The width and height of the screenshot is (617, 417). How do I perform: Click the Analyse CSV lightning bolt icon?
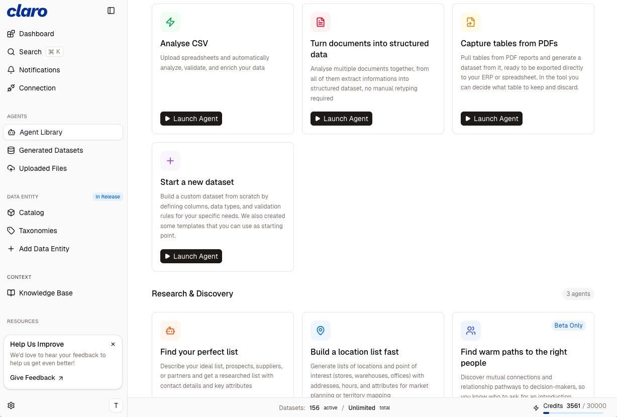click(170, 22)
